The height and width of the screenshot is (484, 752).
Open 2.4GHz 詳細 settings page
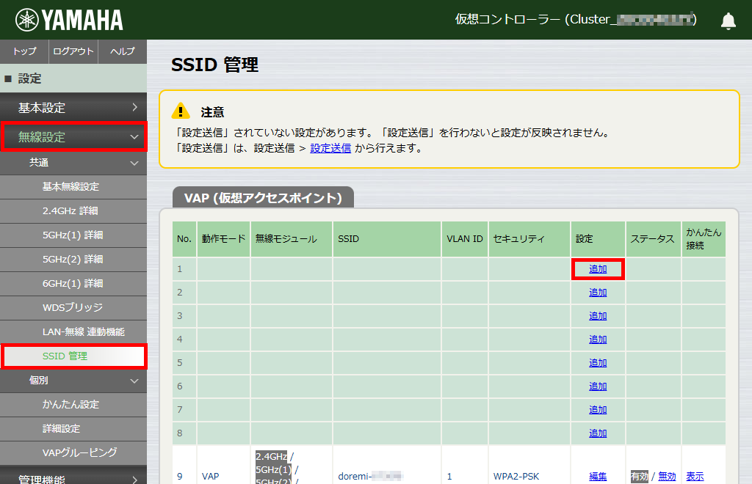point(73,211)
